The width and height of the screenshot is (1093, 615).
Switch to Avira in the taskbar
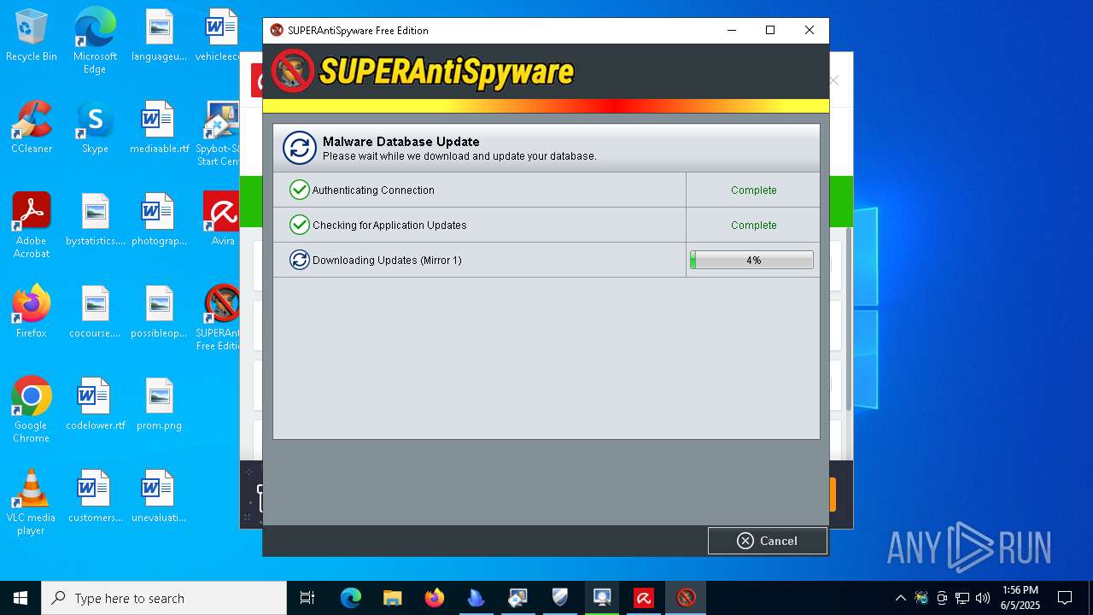pos(643,598)
